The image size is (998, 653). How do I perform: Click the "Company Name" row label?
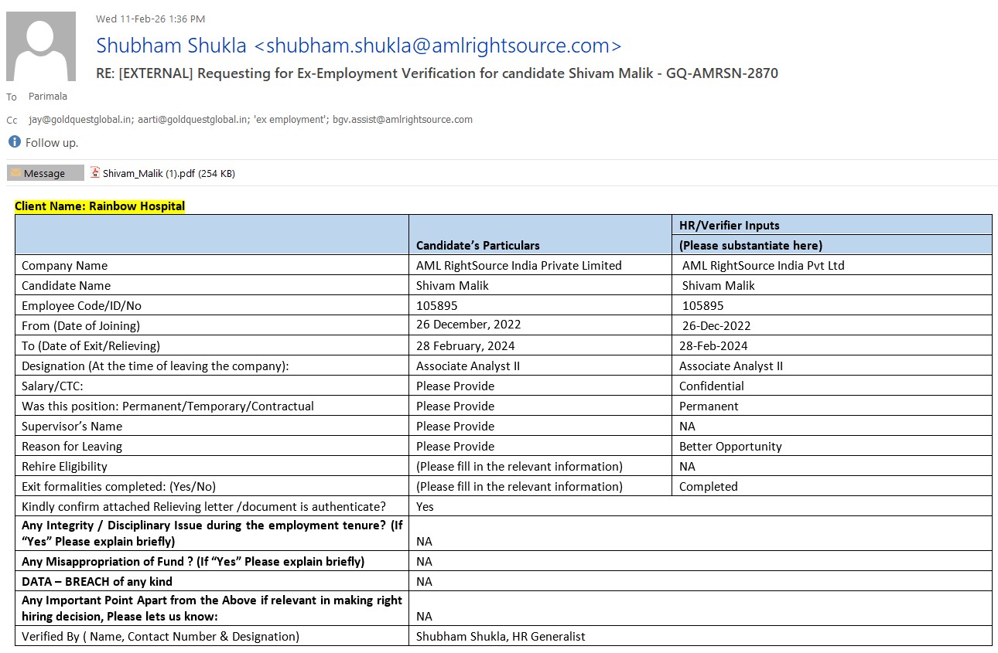(65, 265)
